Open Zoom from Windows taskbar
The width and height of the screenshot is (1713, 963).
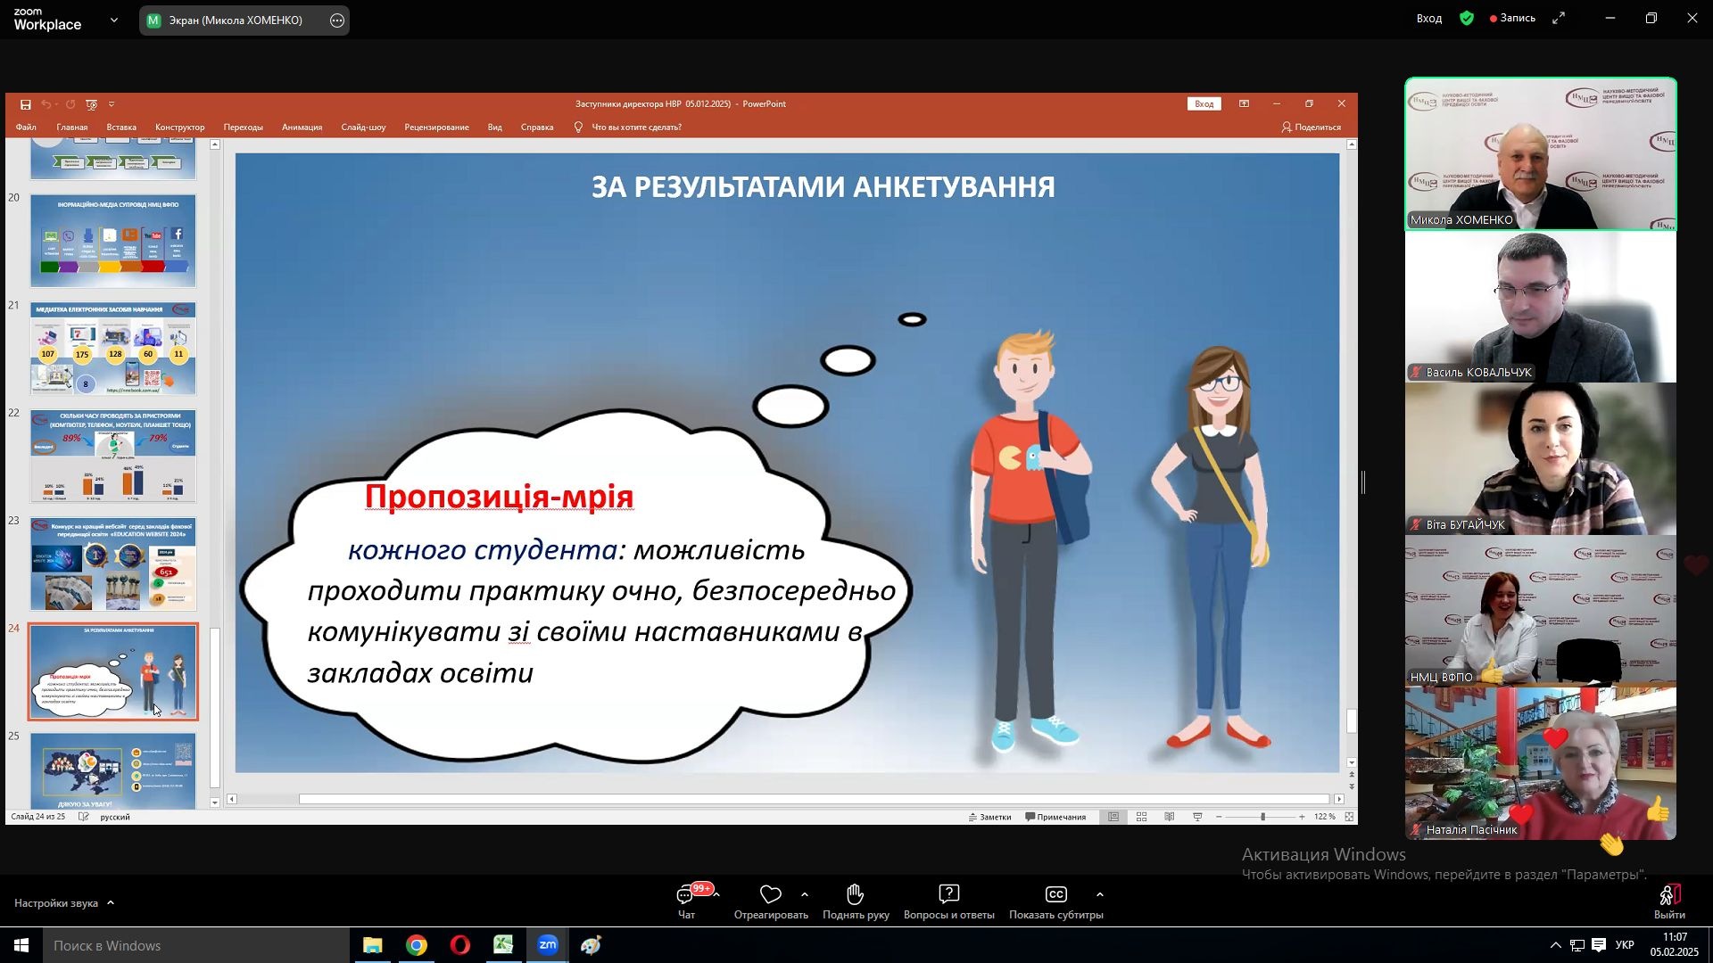[548, 946]
